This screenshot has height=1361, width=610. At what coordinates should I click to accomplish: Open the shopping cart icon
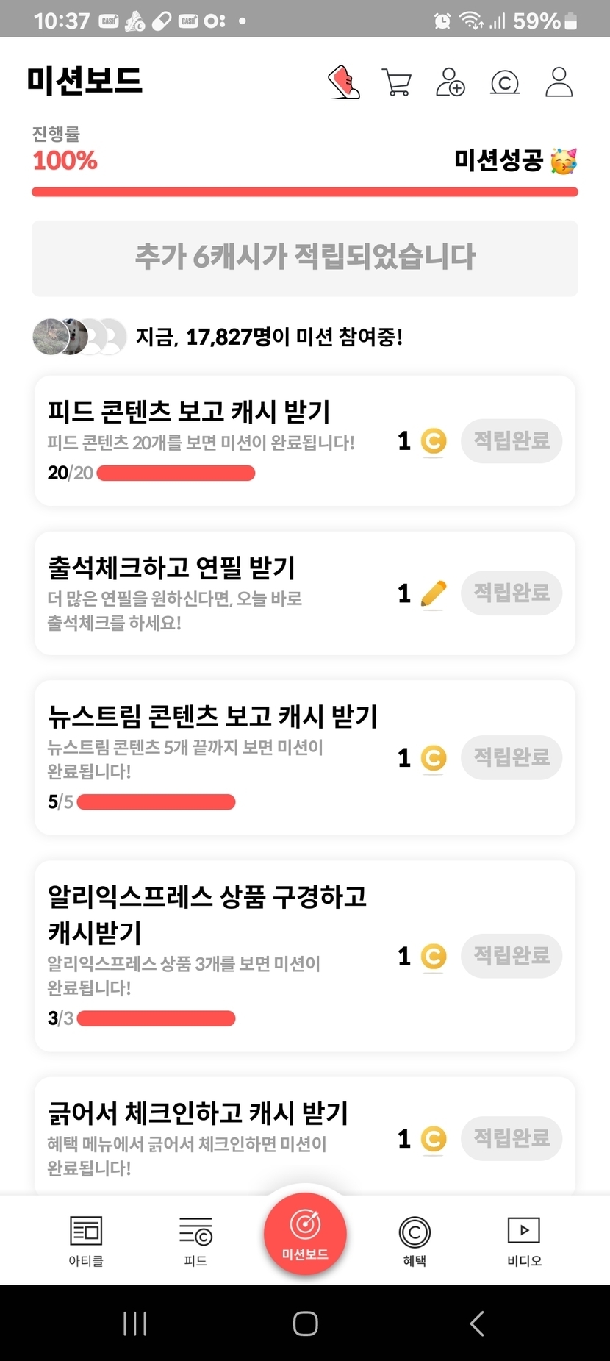[x=397, y=82]
